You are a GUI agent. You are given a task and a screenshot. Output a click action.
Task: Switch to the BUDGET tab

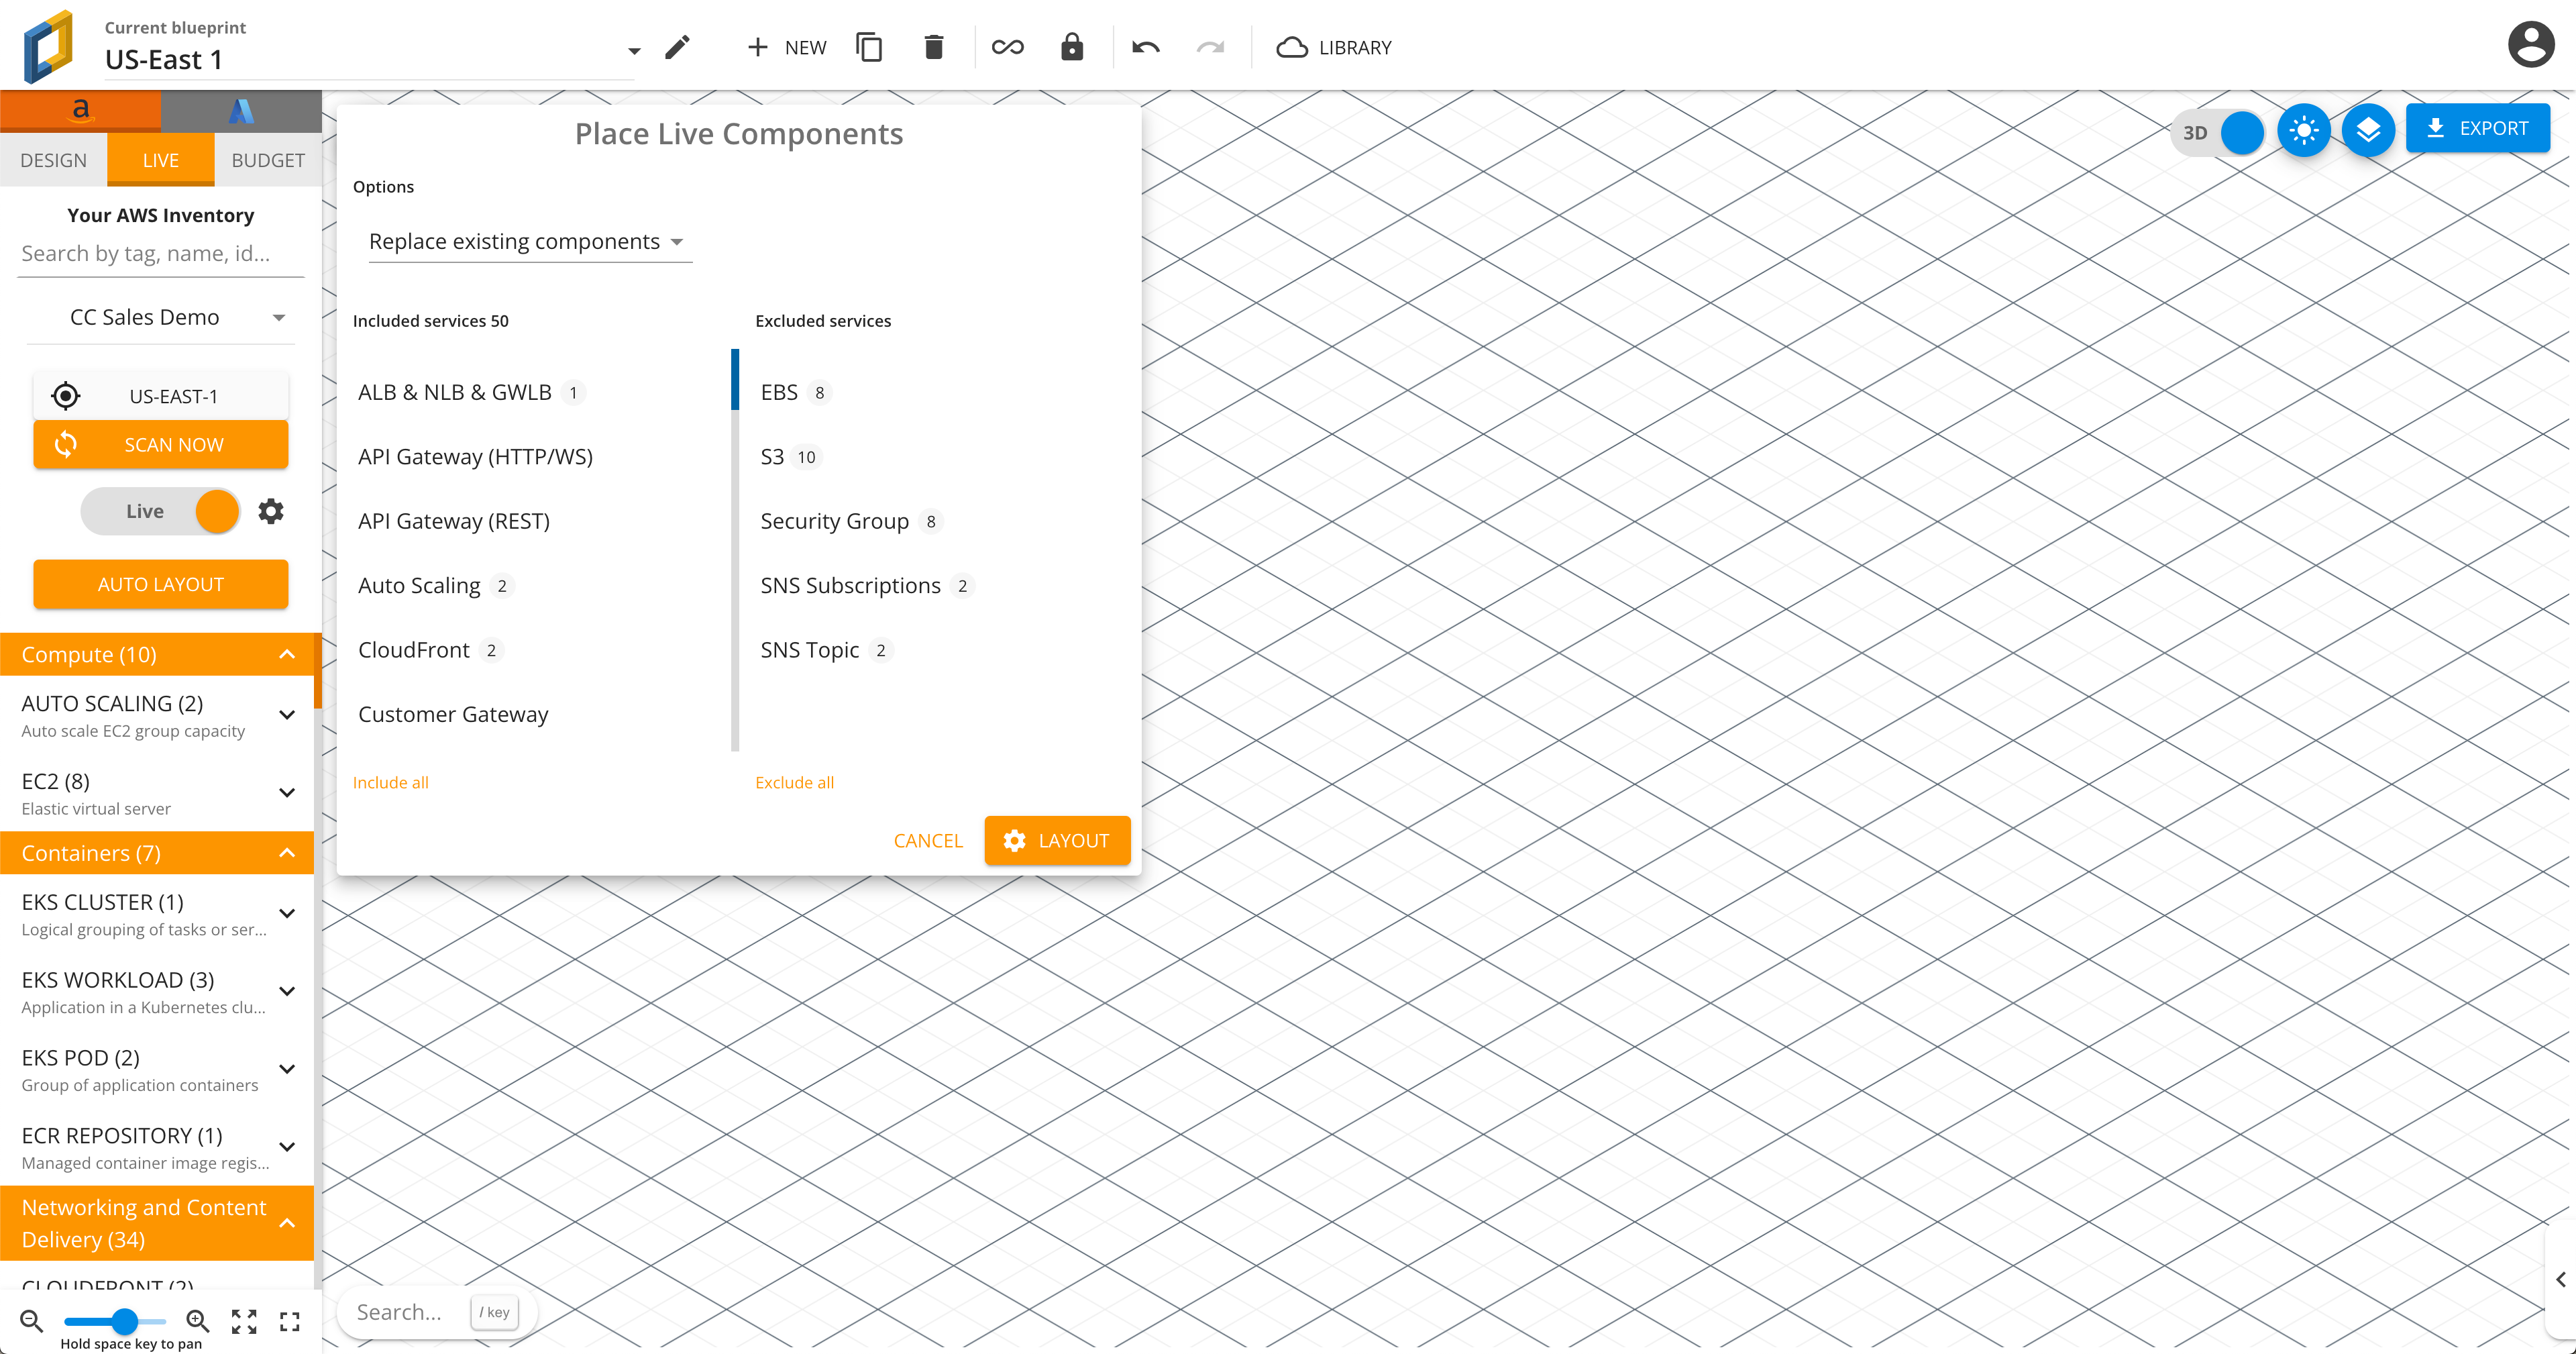tap(267, 159)
